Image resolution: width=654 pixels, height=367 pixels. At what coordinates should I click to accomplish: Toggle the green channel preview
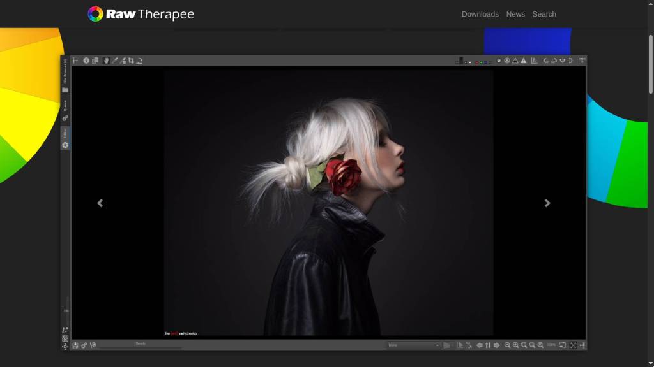482,62
